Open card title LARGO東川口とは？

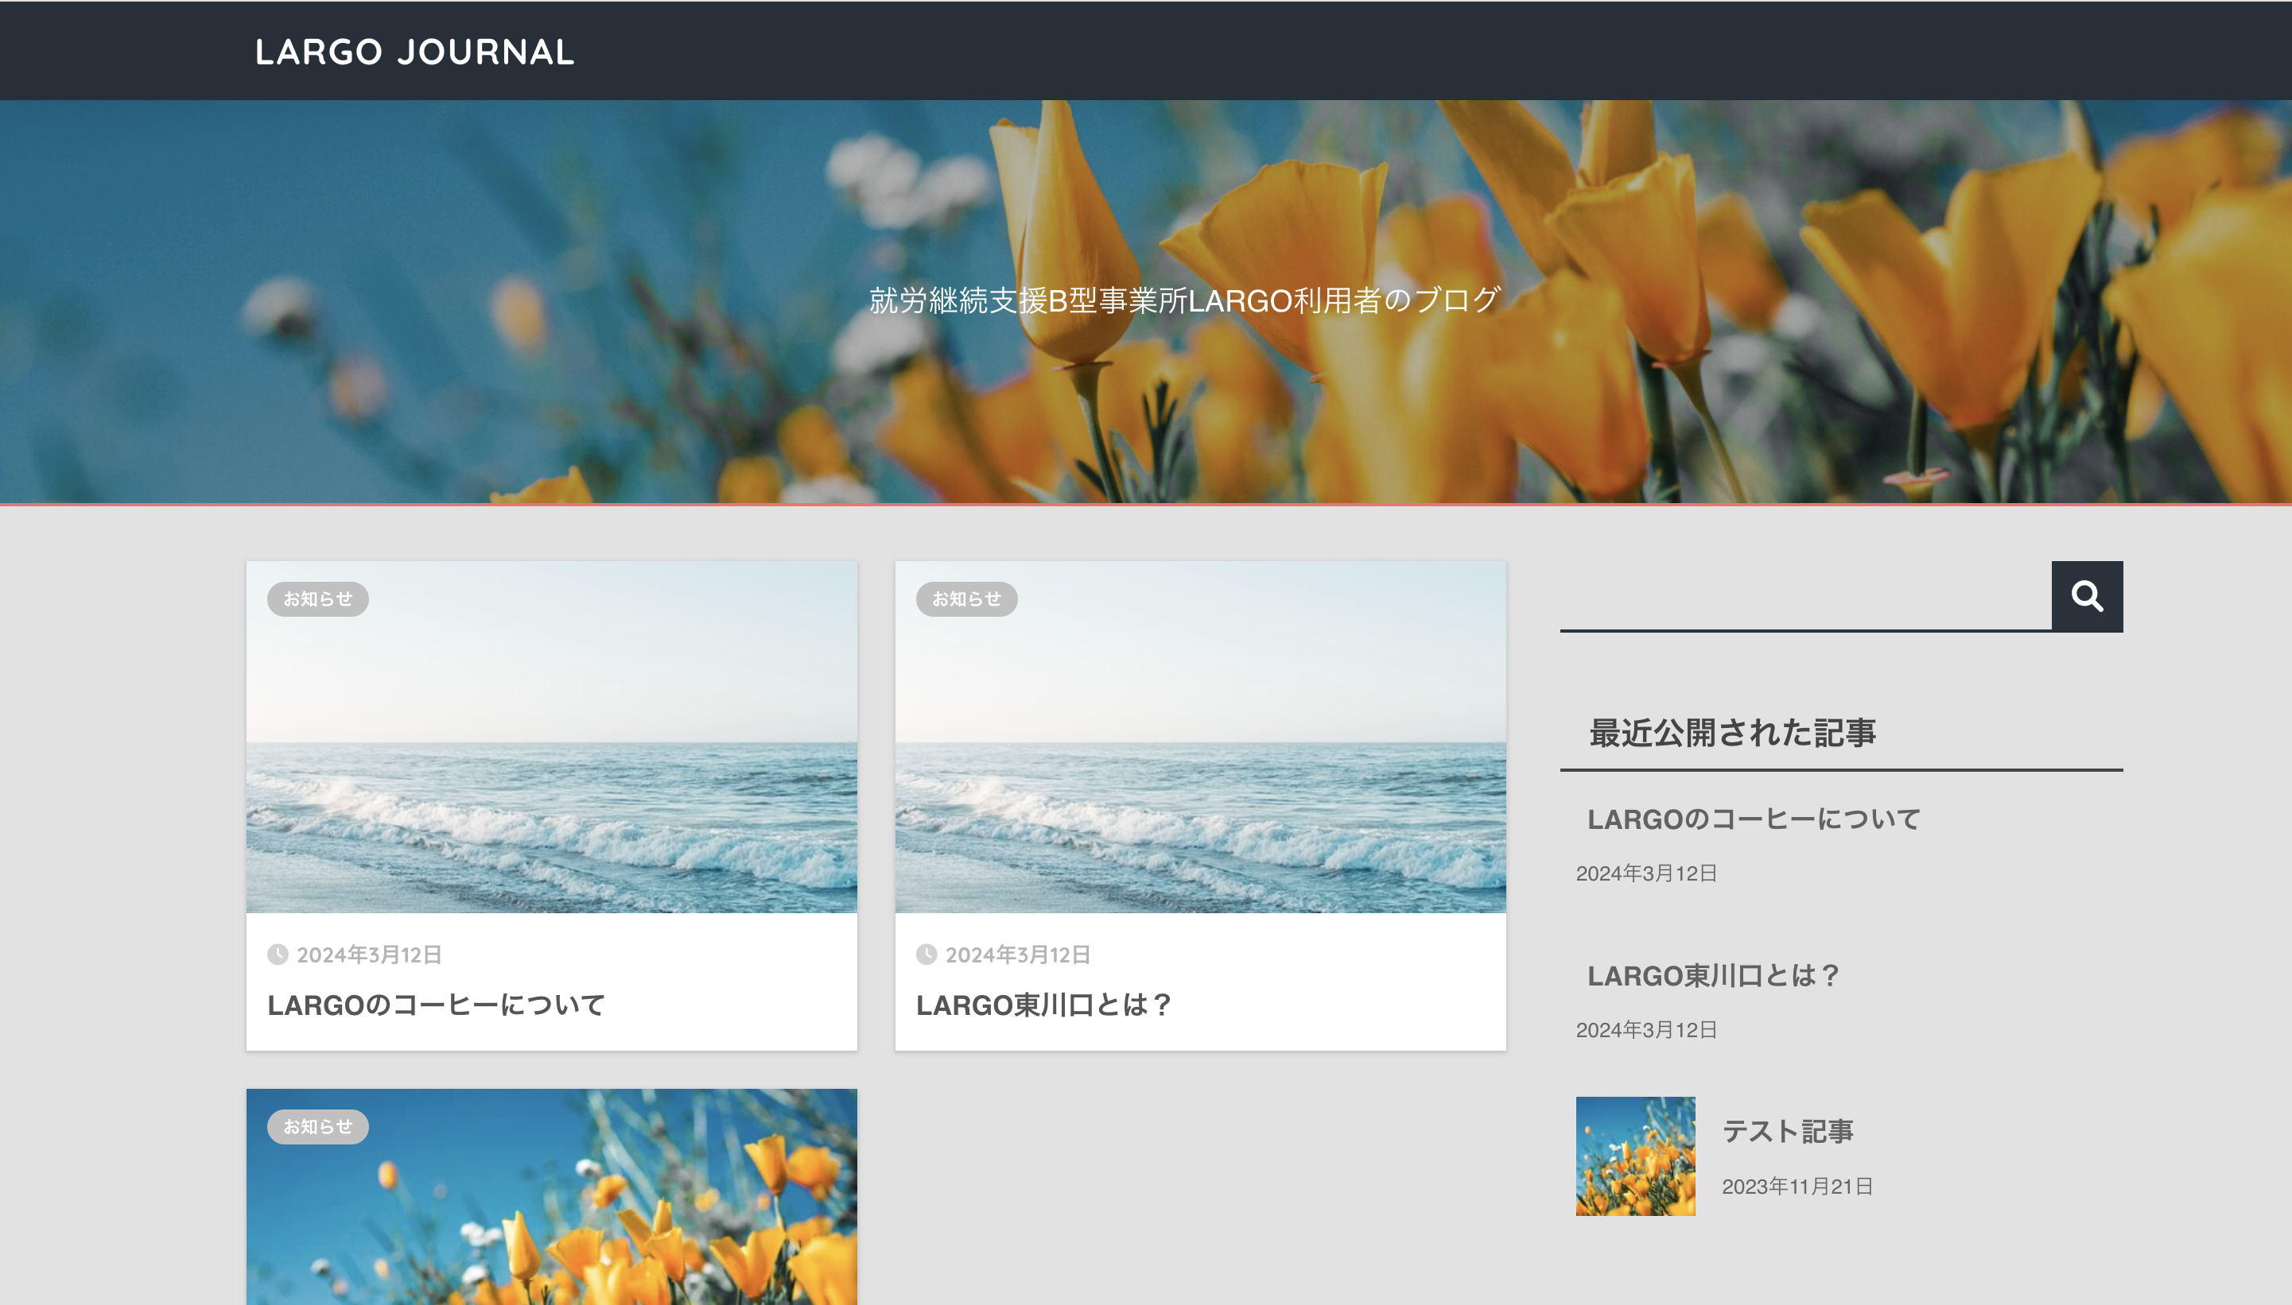click(1043, 1005)
